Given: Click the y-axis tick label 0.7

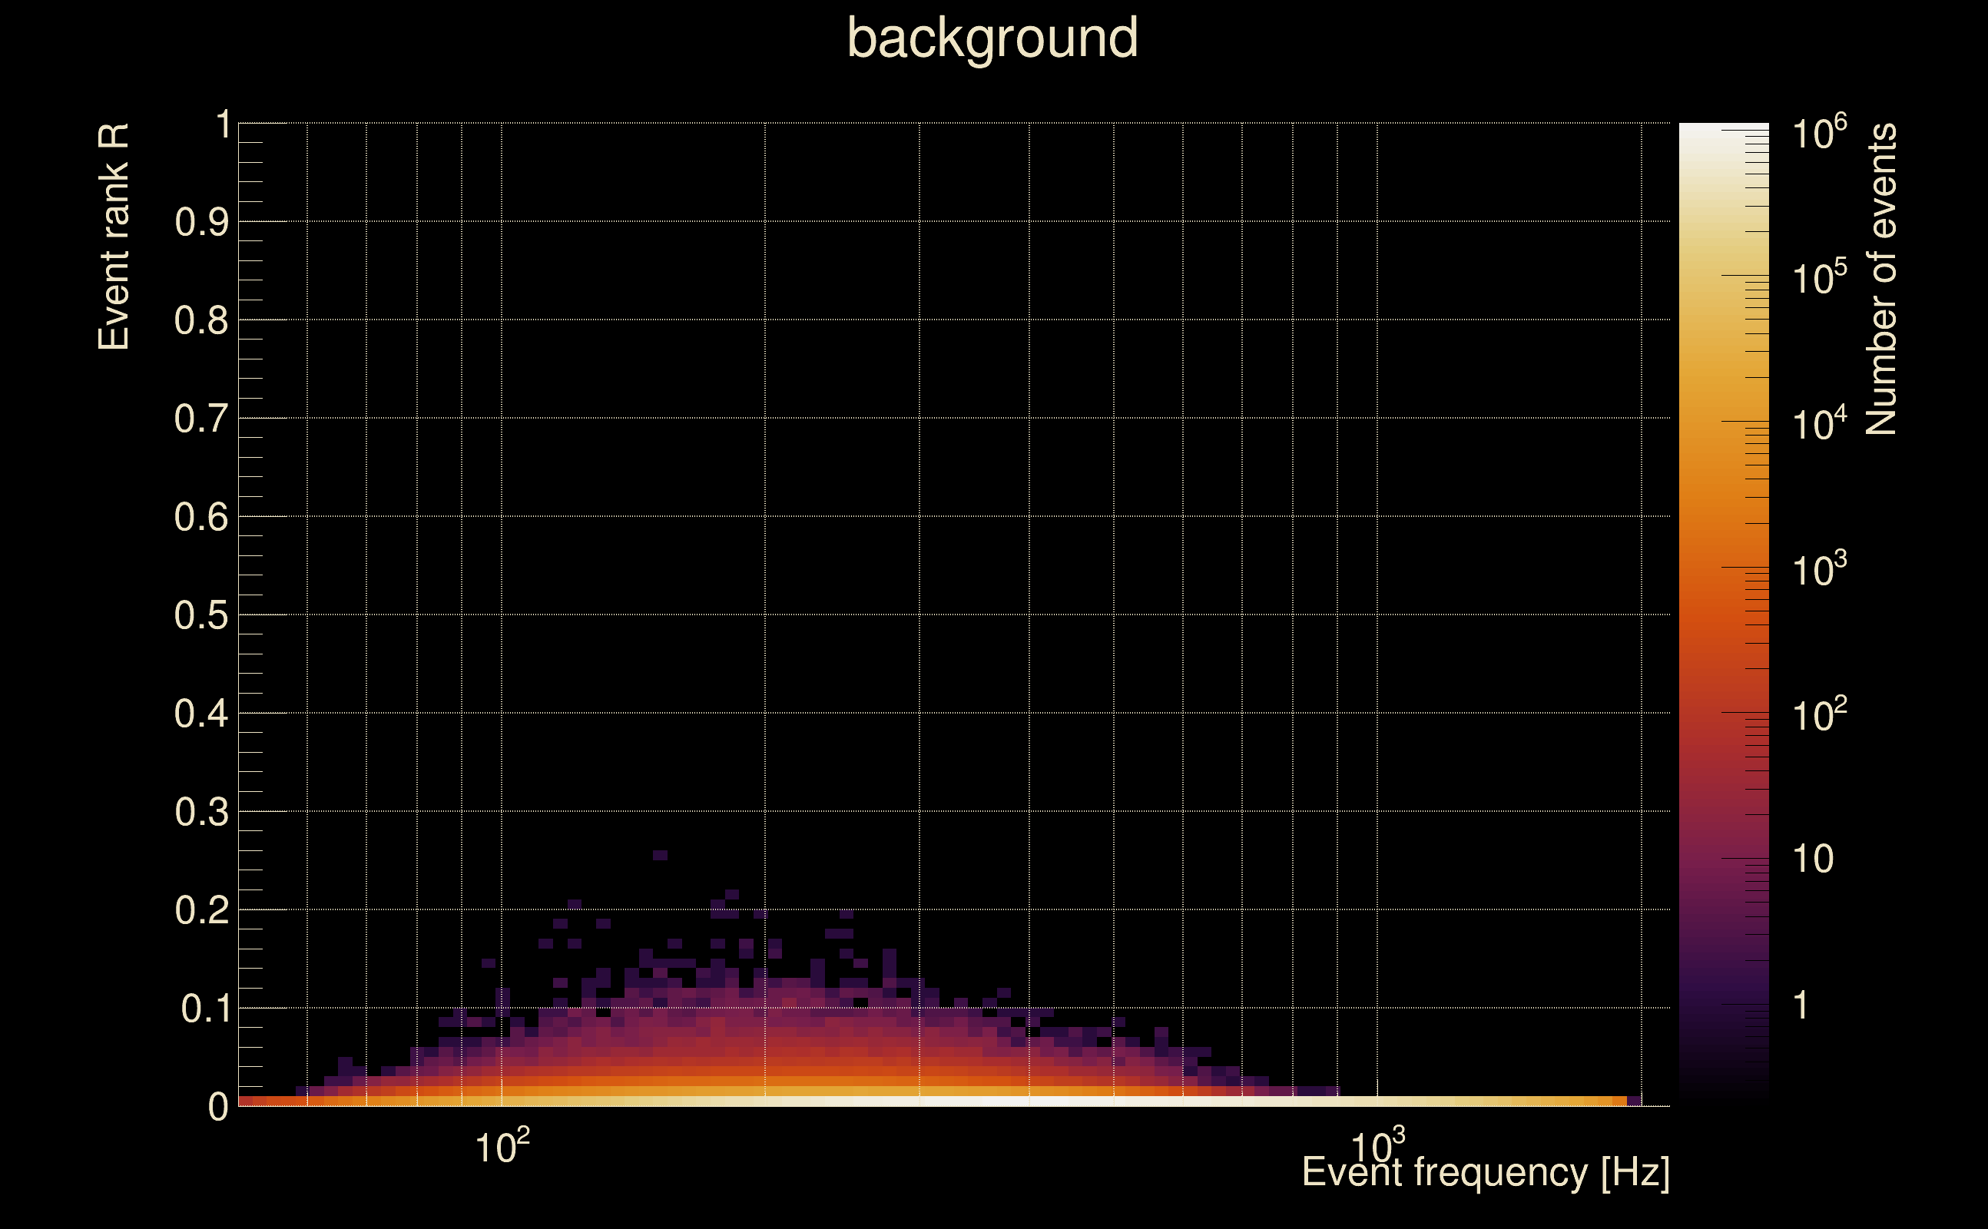Looking at the screenshot, I should (200, 419).
